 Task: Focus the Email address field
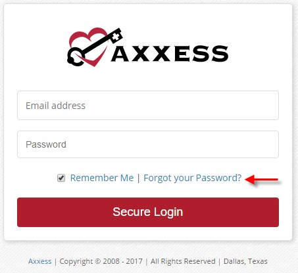tap(148, 106)
